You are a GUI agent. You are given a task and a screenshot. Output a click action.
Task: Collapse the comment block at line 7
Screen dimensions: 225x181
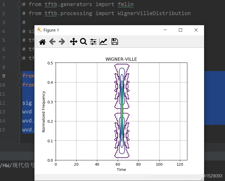point(19,58)
